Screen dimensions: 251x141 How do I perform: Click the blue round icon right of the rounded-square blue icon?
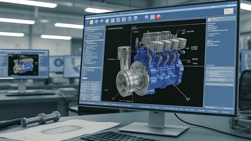[x=136, y=19]
